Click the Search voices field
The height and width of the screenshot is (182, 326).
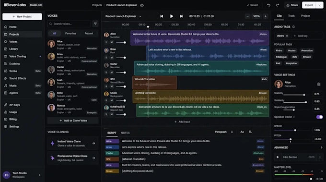click(69, 24)
